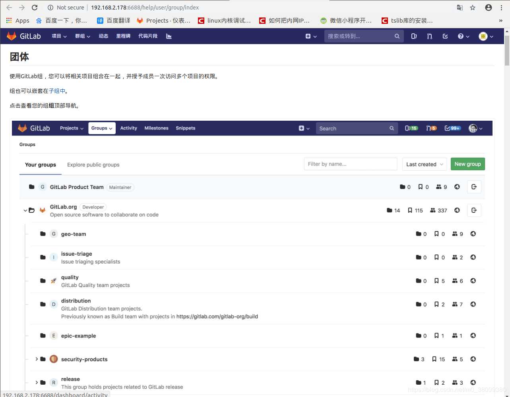Open the help question-mark dropdown
Screen dimensions: 510x397
(x=463, y=36)
